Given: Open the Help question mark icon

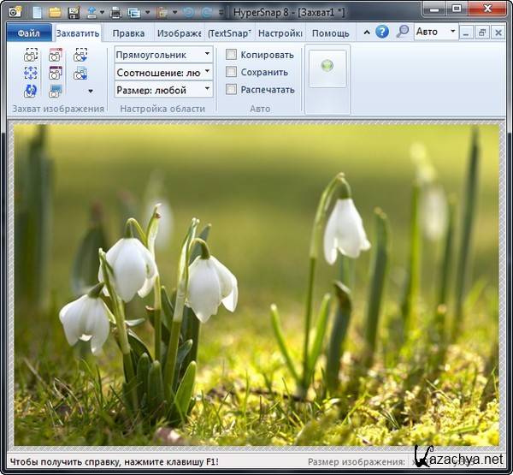Looking at the screenshot, I should click(x=381, y=32).
